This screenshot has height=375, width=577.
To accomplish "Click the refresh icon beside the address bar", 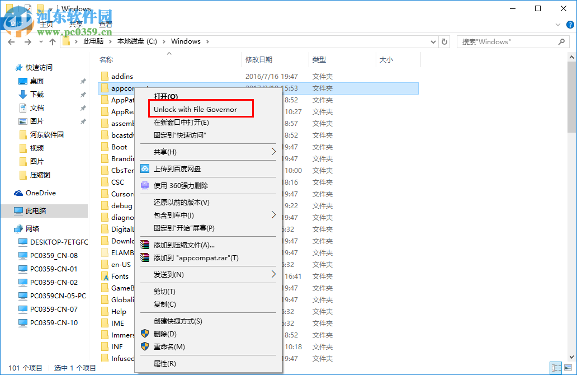I will [444, 41].
